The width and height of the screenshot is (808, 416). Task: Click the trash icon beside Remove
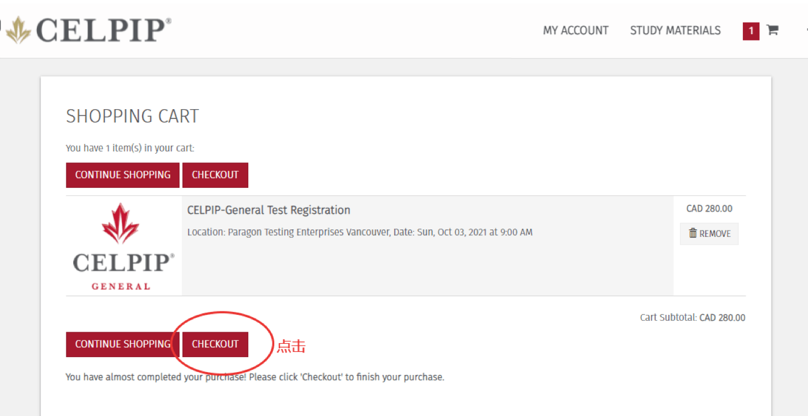click(693, 233)
